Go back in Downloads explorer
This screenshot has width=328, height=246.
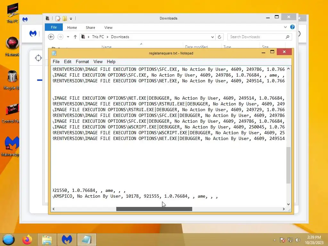[51, 37]
